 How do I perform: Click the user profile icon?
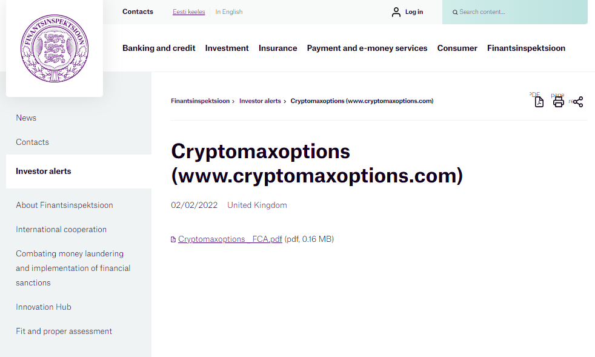coord(396,12)
